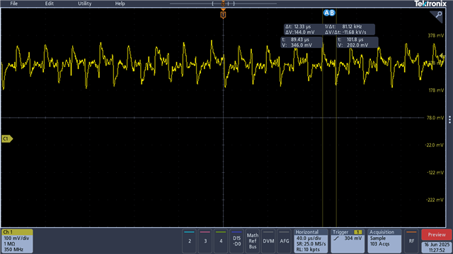The image size is (453, 254).
Task: Click the -22.0 mV scale label
Action: [435, 145]
